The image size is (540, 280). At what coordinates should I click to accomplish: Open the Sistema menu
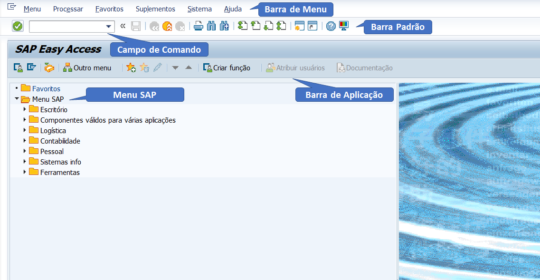point(200,10)
